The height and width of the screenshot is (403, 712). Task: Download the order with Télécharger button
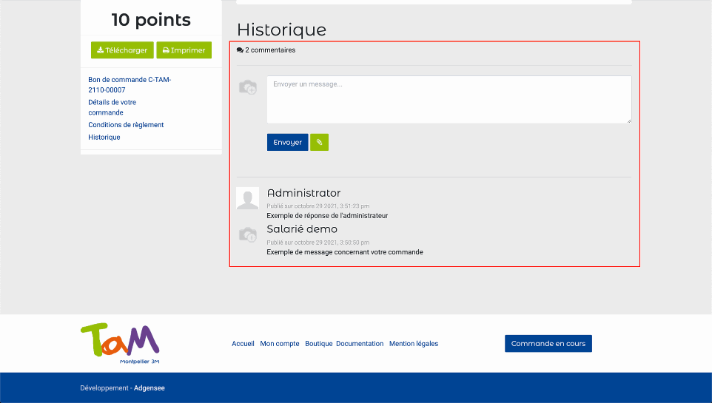click(122, 50)
